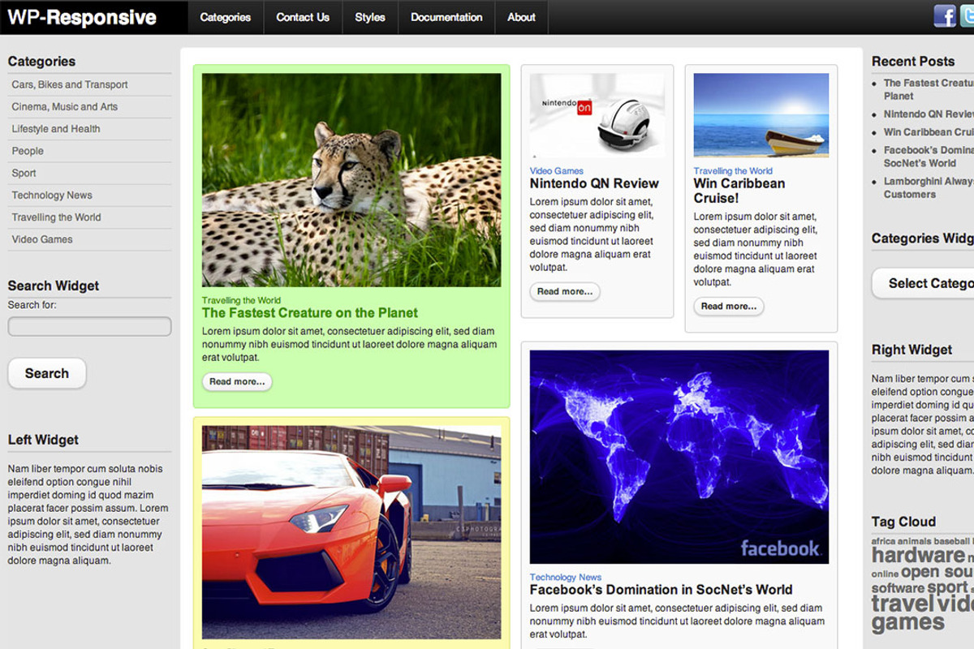Open the Caribbean beach boat thumbnail
Image resolution: width=974 pixels, height=649 pixels.
761,115
